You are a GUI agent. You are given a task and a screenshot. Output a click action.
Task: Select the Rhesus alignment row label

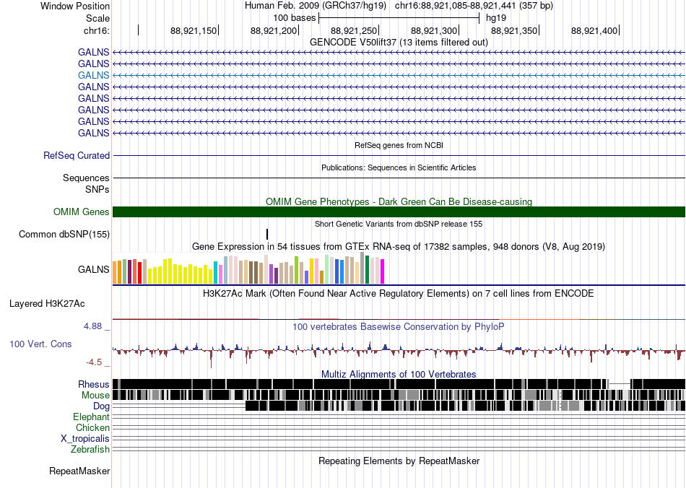tap(94, 384)
